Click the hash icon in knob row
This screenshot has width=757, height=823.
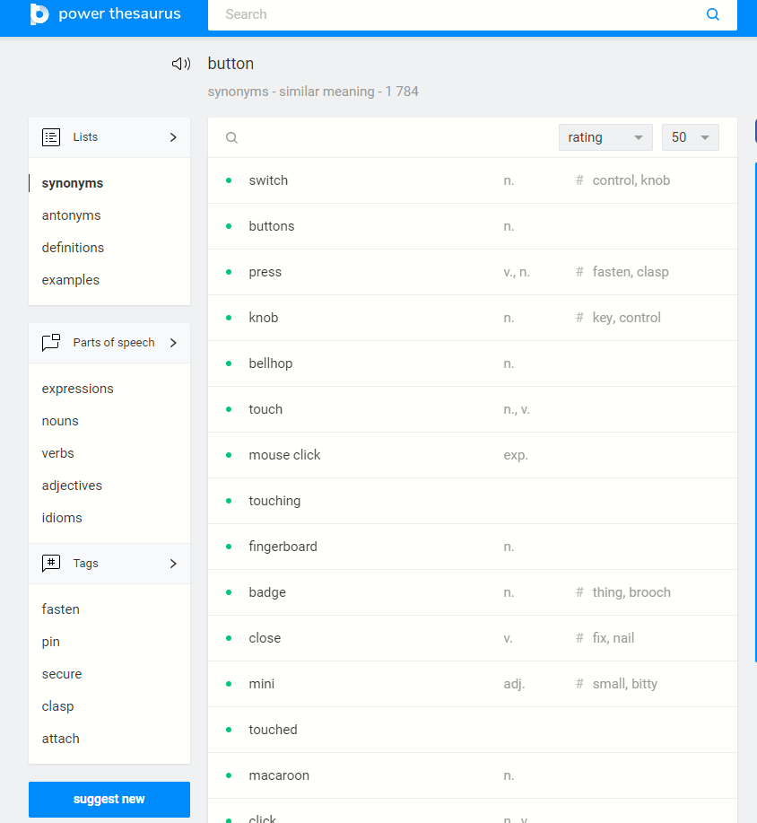tap(579, 318)
